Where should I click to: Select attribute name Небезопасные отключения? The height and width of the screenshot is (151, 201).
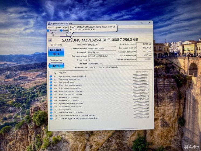point(71,112)
